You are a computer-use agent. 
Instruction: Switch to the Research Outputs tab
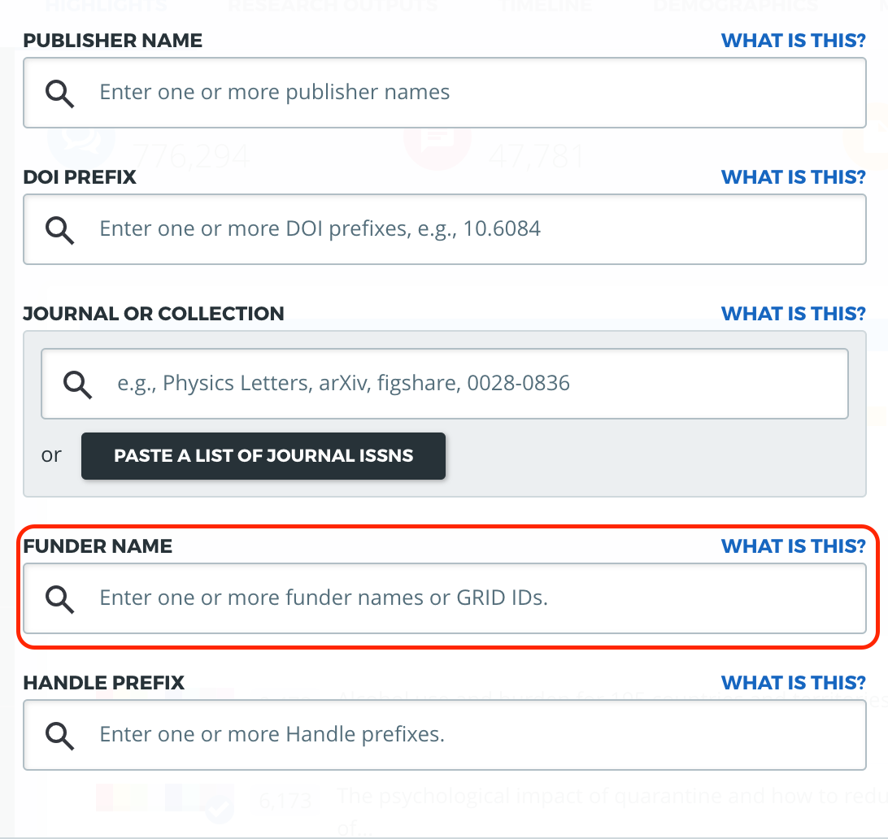pyautogui.click(x=333, y=6)
